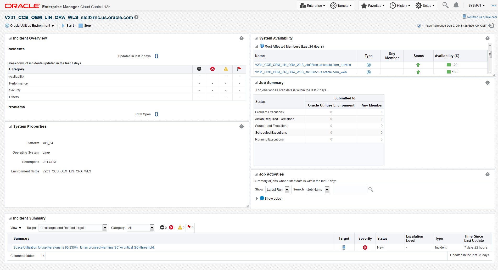The width and height of the screenshot is (498, 270).
Task: Click the warning severity column icon
Action: coord(226,69)
